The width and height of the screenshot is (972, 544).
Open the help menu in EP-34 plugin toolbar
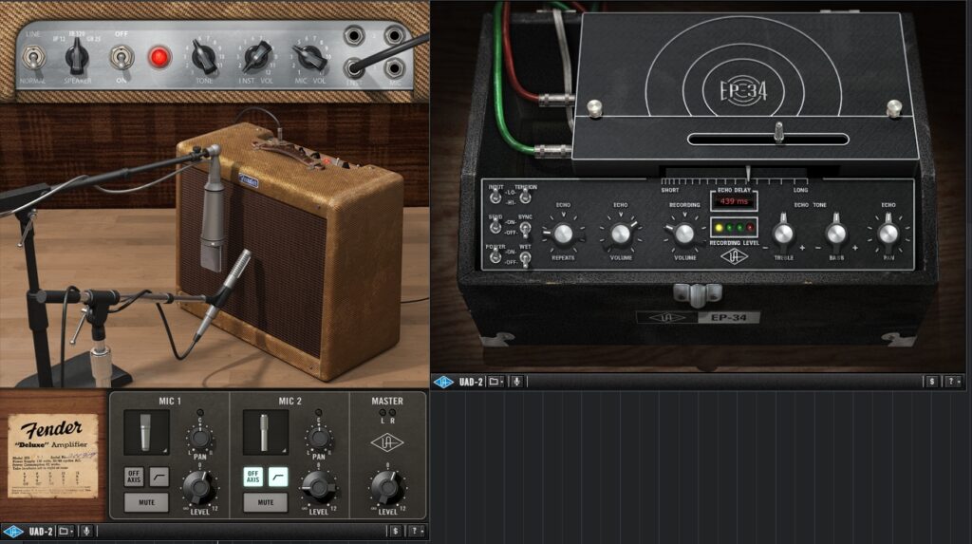pos(953,382)
